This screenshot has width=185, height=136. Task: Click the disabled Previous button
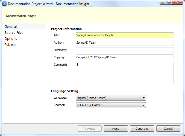[90, 129]
